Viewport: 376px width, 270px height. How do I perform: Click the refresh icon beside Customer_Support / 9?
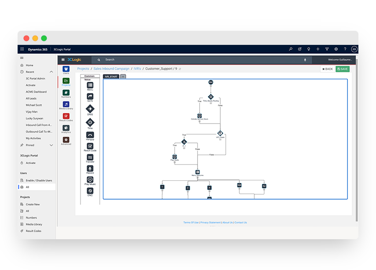[180, 69]
